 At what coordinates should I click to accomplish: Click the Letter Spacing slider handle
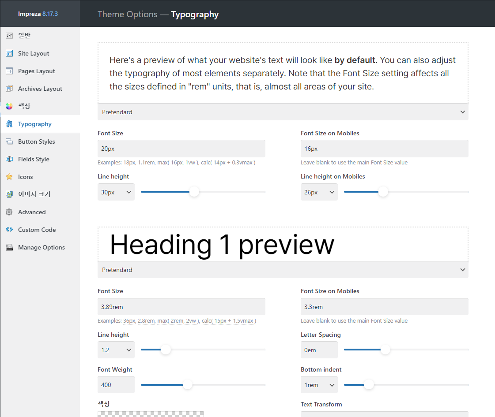[385, 350]
